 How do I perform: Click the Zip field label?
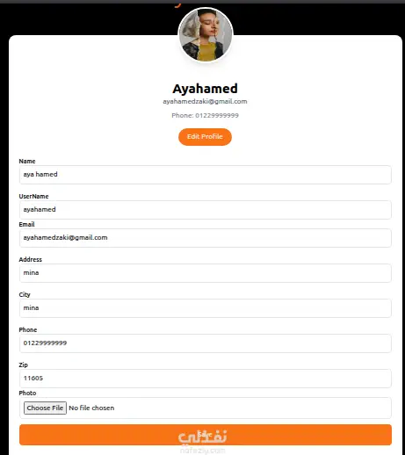pyautogui.click(x=23, y=365)
